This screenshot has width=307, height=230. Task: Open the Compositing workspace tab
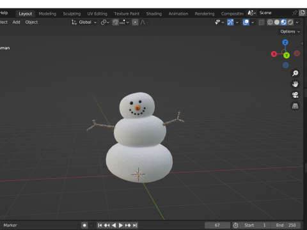[x=232, y=14]
